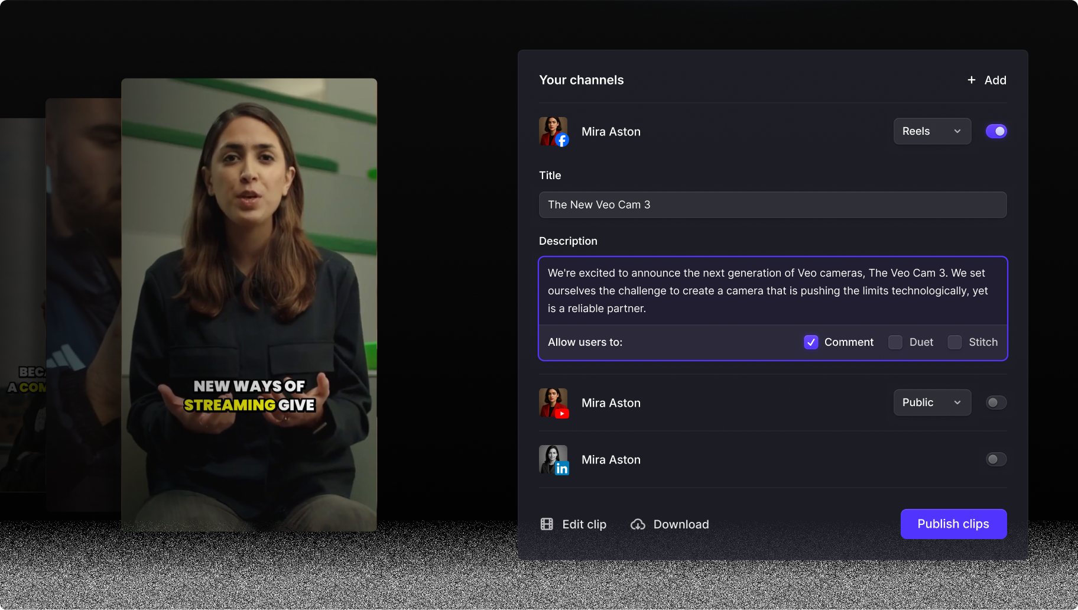Uncheck the Comment checkbox
This screenshot has height=610, width=1078.
pyautogui.click(x=811, y=342)
